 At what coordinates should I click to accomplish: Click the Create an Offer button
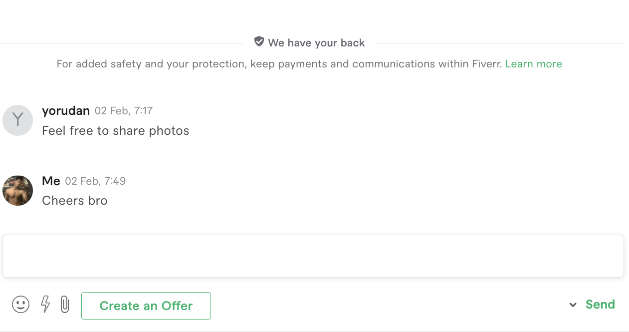[x=146, y=306]
